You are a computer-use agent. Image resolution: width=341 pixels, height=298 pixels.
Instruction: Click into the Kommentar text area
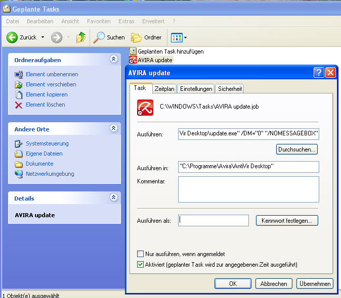248,189
